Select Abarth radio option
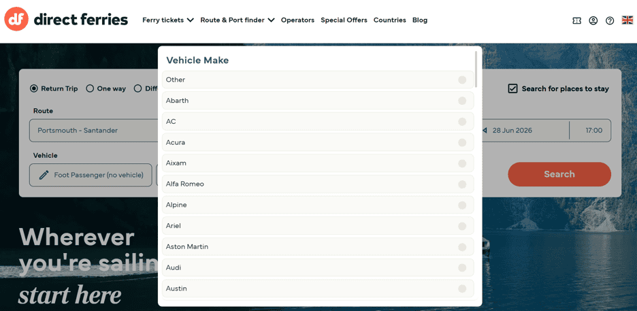Screen dimensions: 637x311 click(462, 101)
